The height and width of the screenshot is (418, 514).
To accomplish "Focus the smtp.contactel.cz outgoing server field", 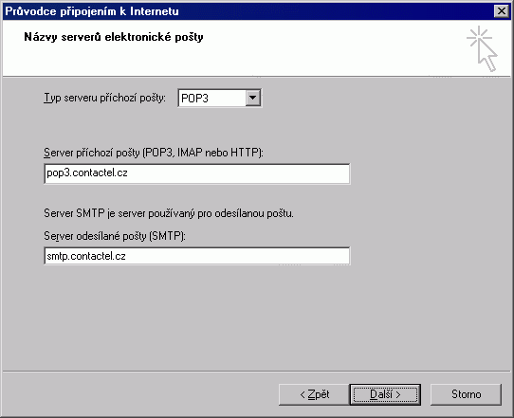I will [196, 256].
